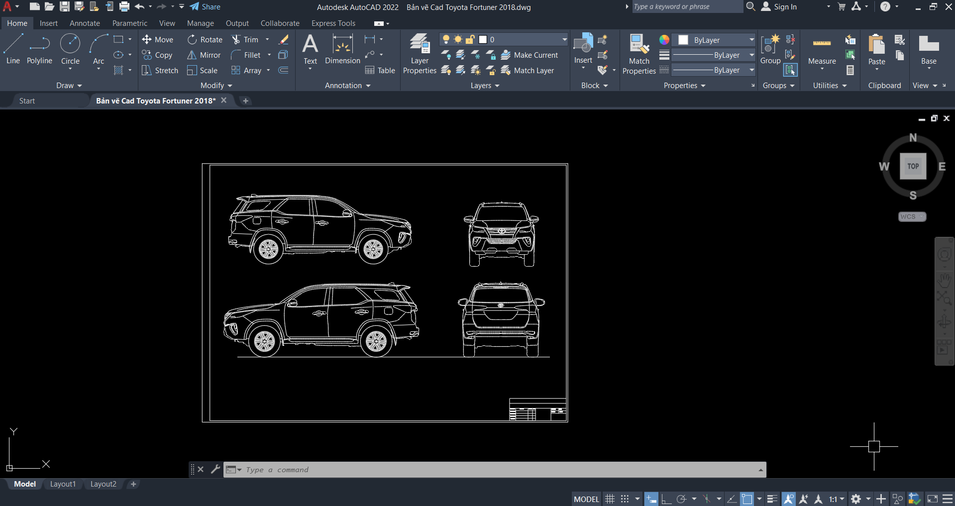Select the Move tool

(x=158, y=39)
